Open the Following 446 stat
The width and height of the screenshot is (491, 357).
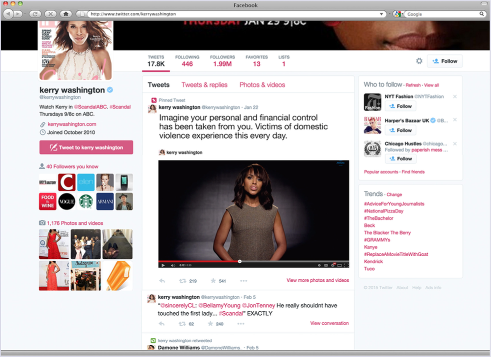coord(187,61)
